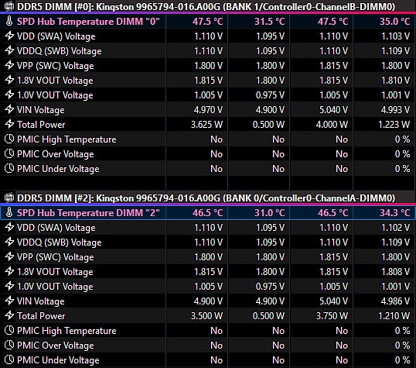
Task: Click the clock icon for the last PMIC Under Voltage
Action: point(9,359)
